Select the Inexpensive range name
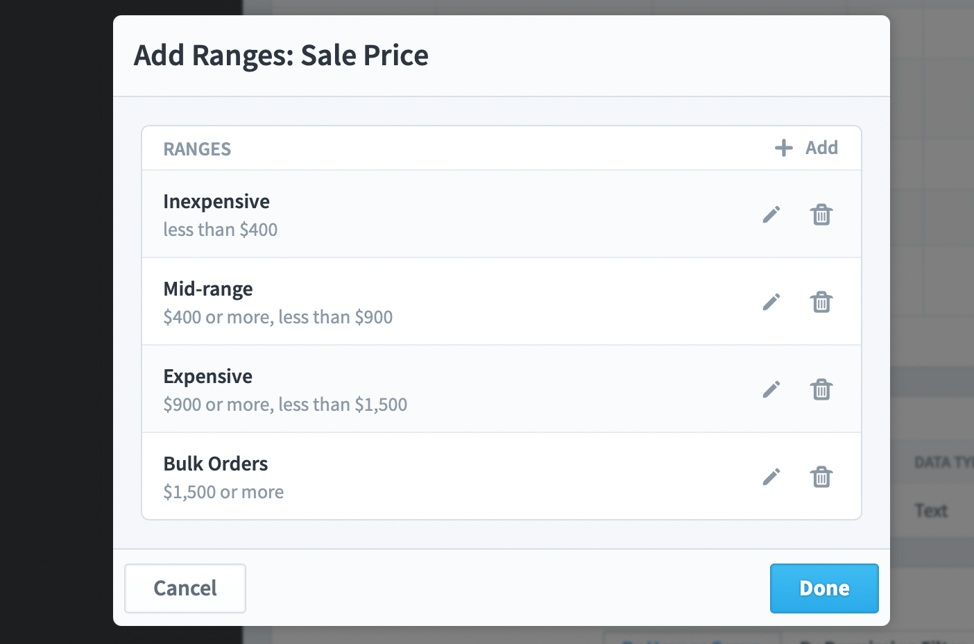974x644 pixels. click(x=216, y=201)
